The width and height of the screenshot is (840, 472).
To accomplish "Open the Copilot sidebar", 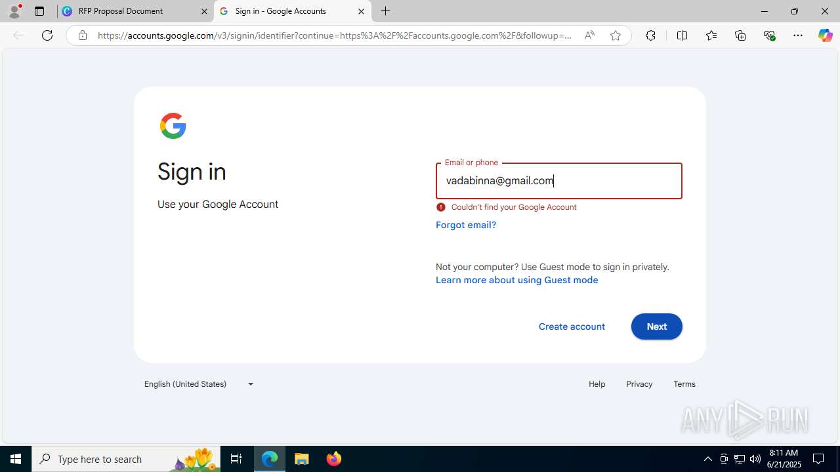I will click(825, 35).
